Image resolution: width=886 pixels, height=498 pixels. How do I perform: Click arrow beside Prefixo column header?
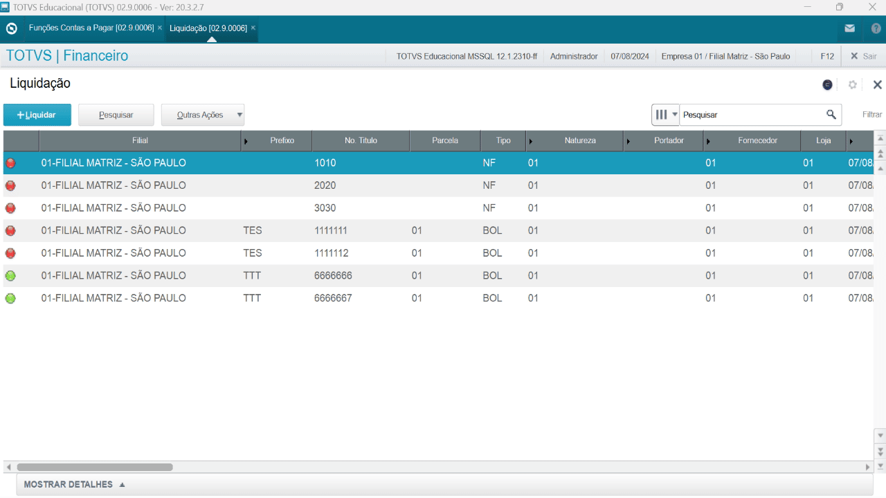[x=246, y=141]
